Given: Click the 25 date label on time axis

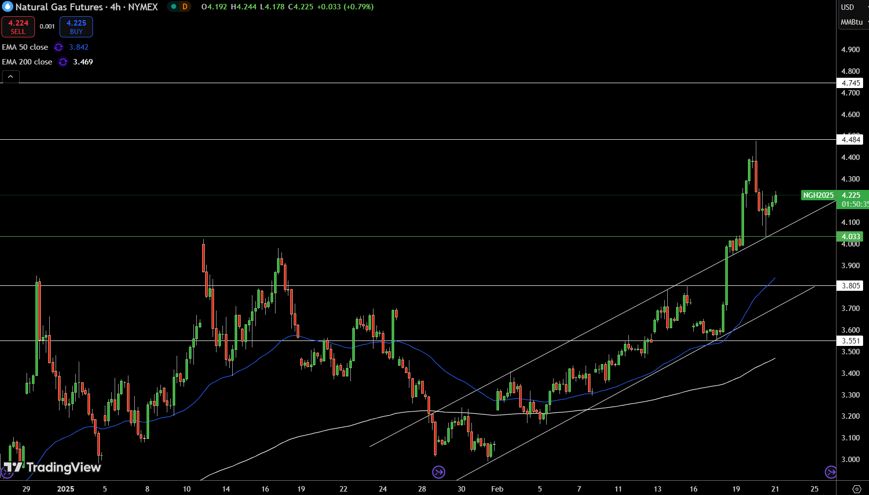Looking at the screenshot, I should tap(814, 489).
